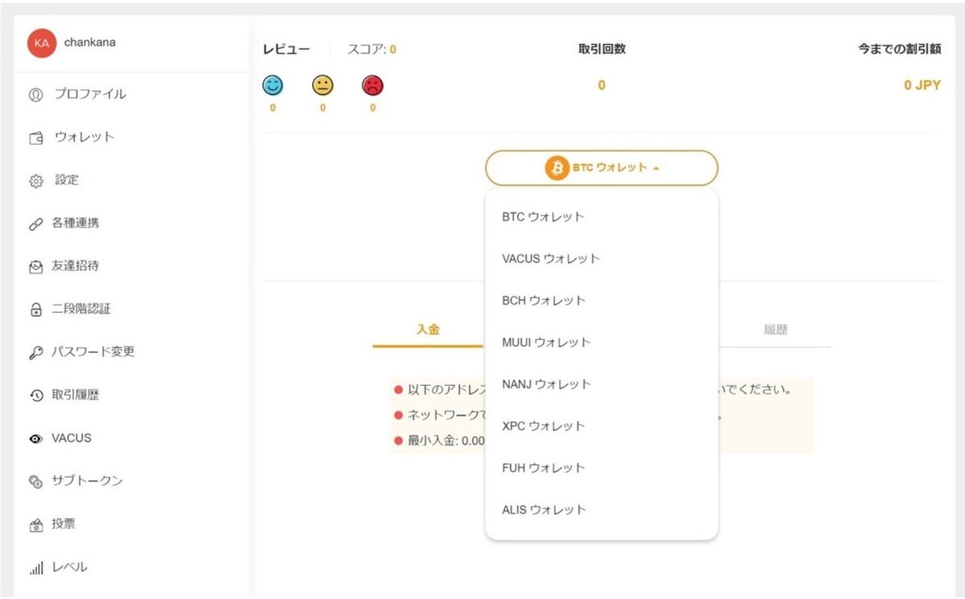This screenshot has width=965, height=599.
Task: Click the 二段階認証 lock icon
Action: click(x=35, y=309)
